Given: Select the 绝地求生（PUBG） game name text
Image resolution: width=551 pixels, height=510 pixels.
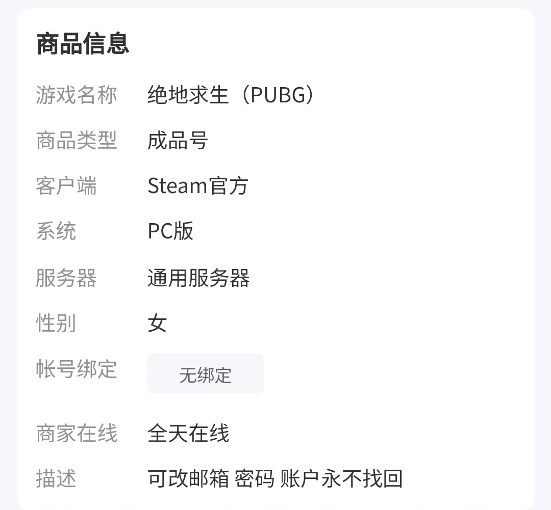Looking at the screenshot, I should pos(230,95).
